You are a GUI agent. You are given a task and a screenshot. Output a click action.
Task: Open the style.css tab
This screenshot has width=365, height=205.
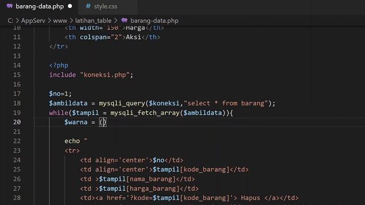[106, 6]
